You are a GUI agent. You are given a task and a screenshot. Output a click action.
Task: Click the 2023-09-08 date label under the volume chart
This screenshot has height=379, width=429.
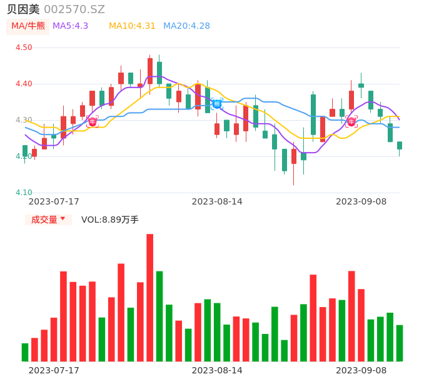click(x=361, y=370)
